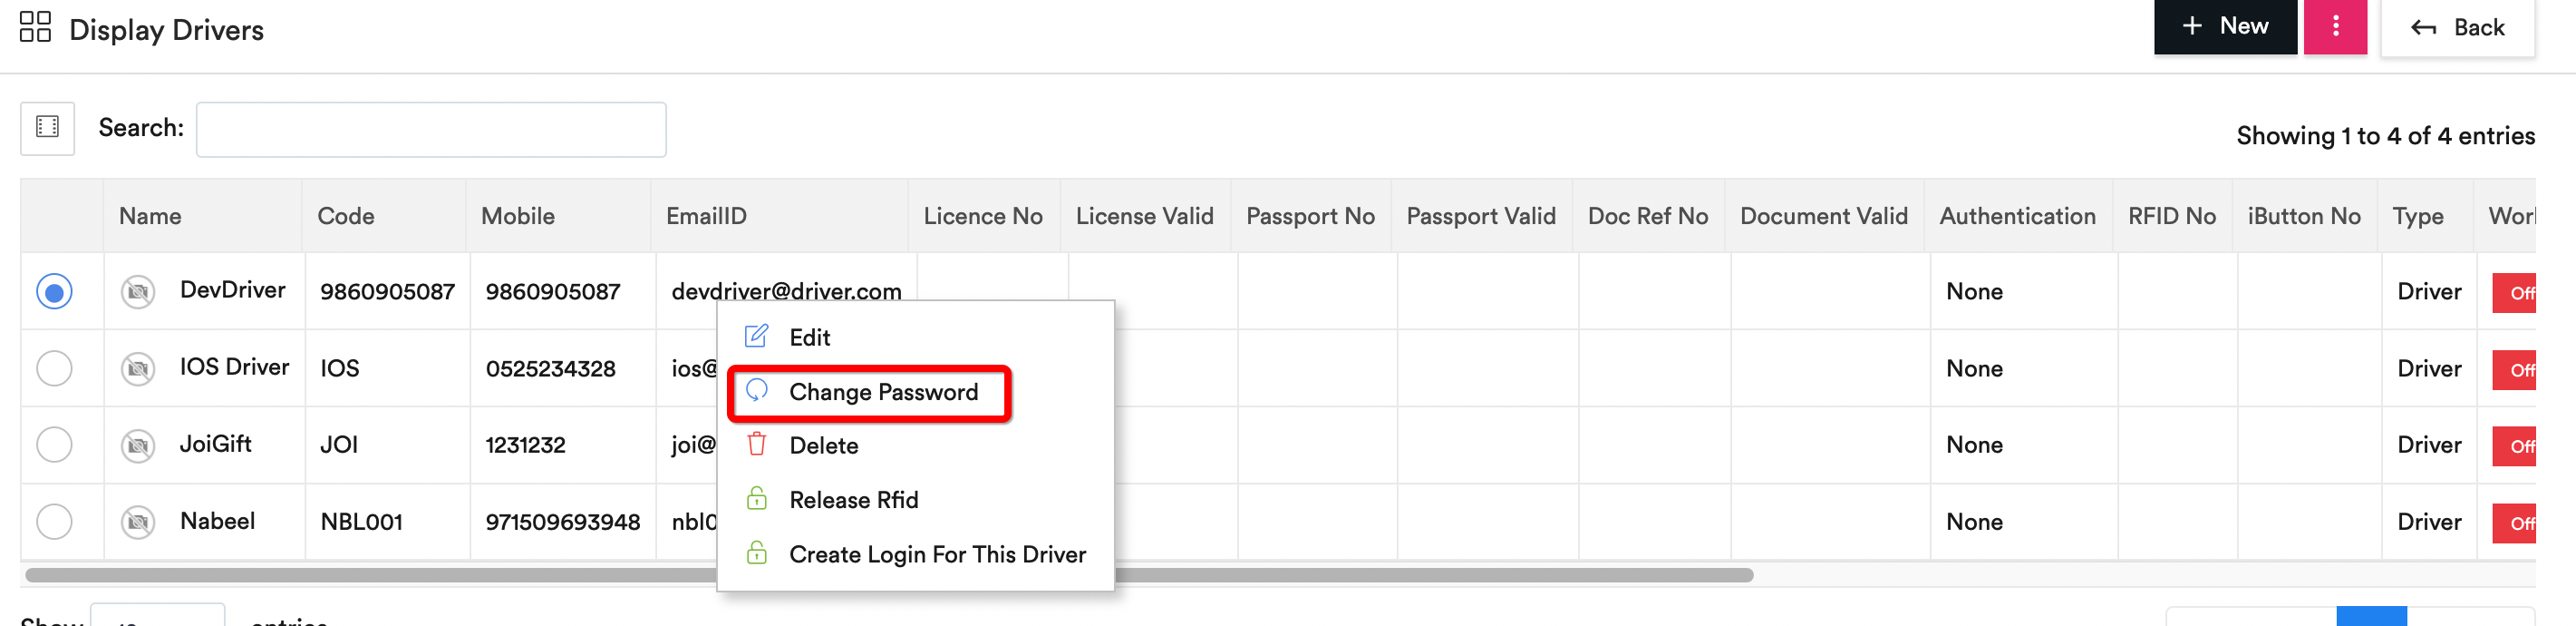Screen dimensions: 2576x626
Task: Toggle the Off switch for DevDriver
Action: [x=2514, y=292]
